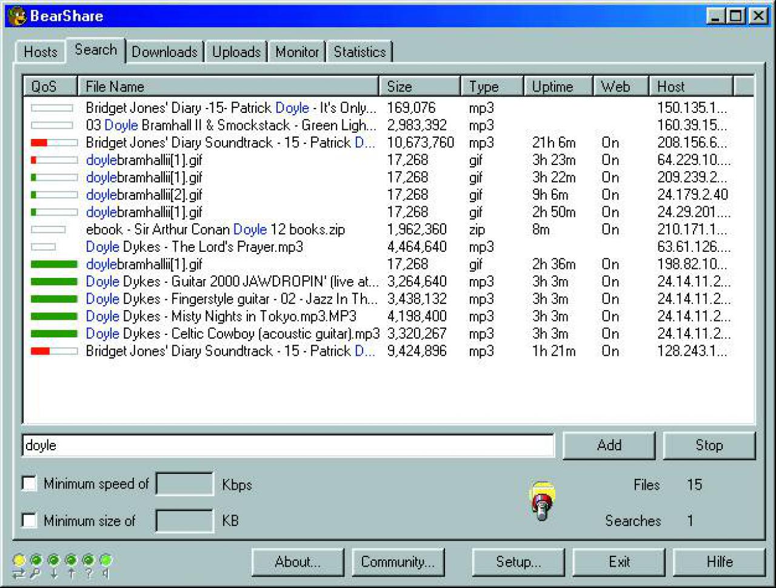Click the search field containing doyle
776x588 pixels.
point(288,445)
